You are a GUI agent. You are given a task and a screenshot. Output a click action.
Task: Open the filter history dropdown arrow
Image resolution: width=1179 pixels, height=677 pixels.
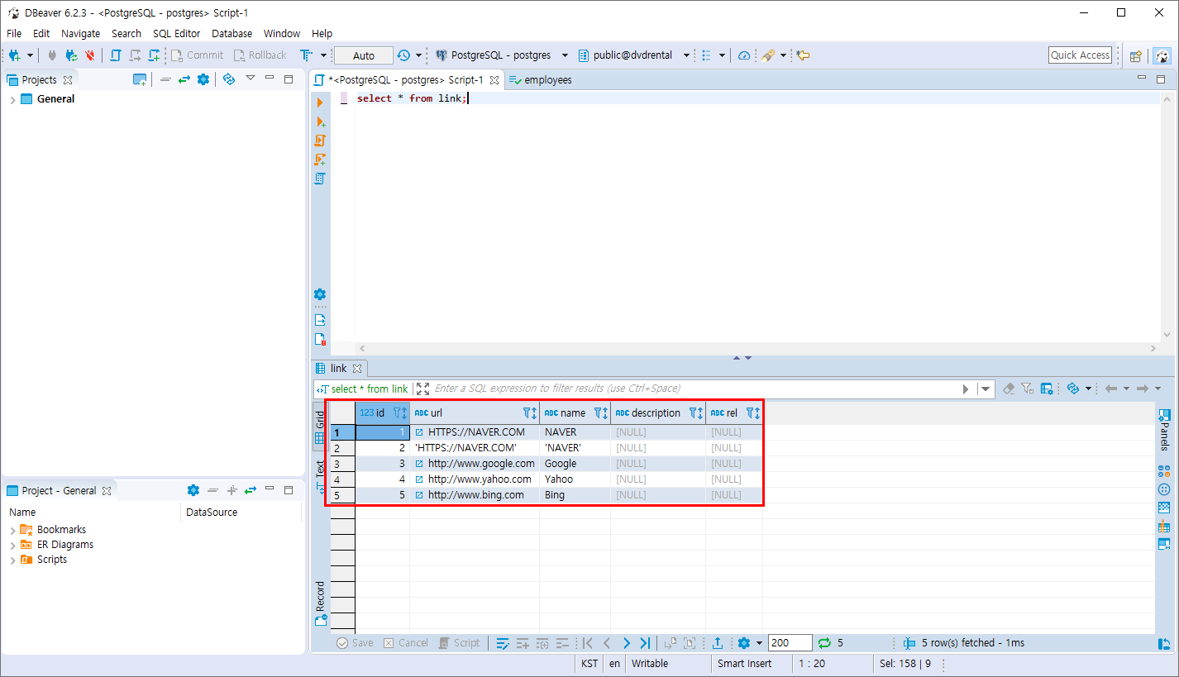pyautogui.click(x=986, y=389)
